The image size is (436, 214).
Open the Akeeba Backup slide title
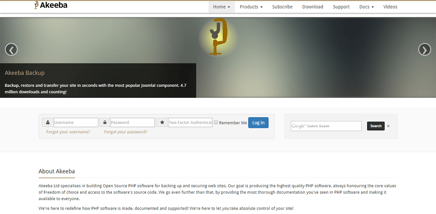pyautogui.click(x=25, y=73)
